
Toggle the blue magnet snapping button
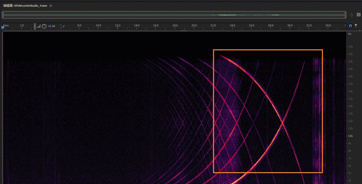(x=350, y=26)
